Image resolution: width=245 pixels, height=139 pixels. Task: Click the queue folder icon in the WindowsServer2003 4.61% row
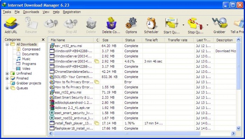(97, 61)
